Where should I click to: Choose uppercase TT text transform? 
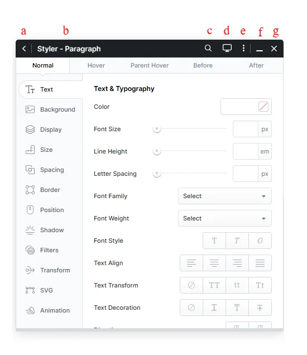click(214, 285)
